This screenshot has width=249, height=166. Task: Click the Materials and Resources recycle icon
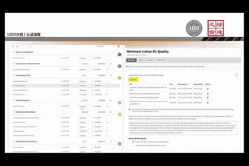point(119,144)
